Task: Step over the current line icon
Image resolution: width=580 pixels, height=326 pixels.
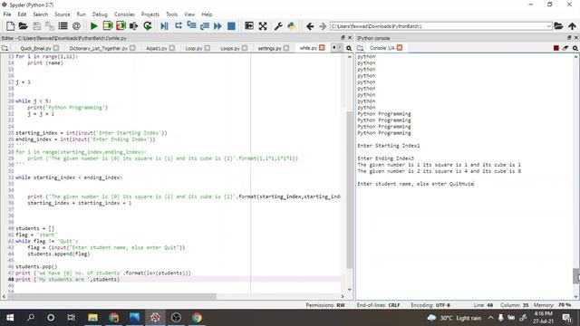Action: pos(179,26)
